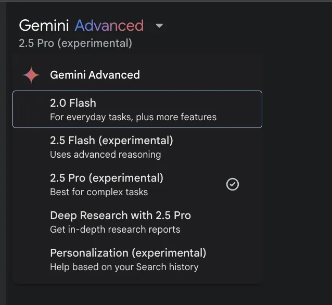
Task: Click the 'Best for complex tasks' description
Action: point(99,192)
